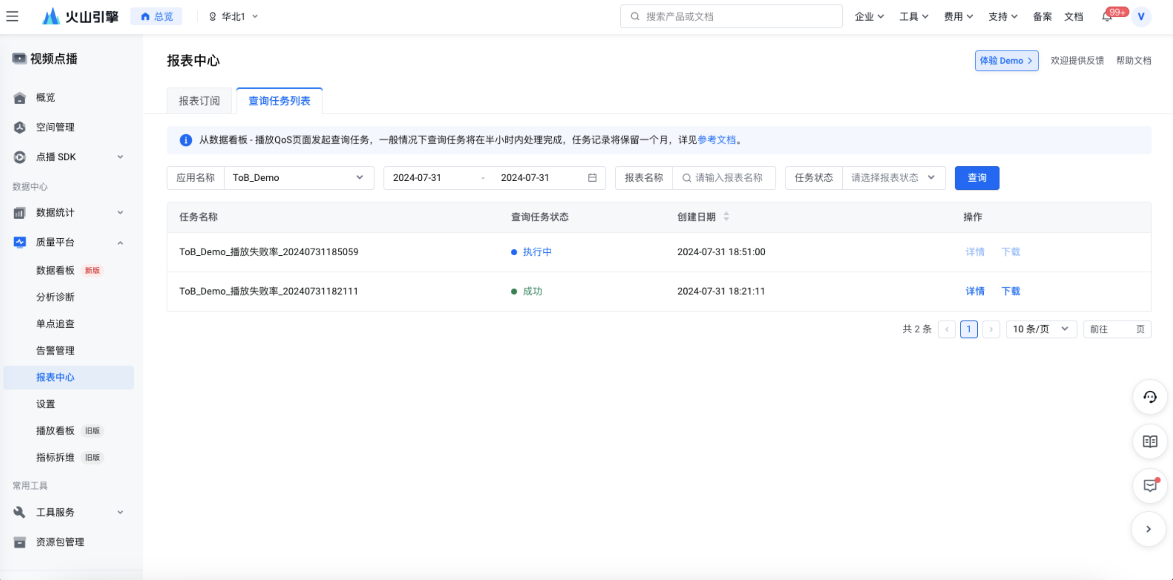
Task: Switch to the 报表订阅 tab
Action: pyautogui.click(x=199, y=101)
